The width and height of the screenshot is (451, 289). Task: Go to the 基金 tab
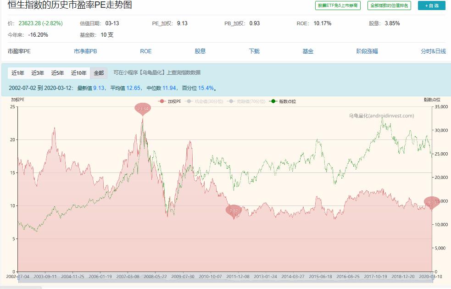tap(308, 51)
